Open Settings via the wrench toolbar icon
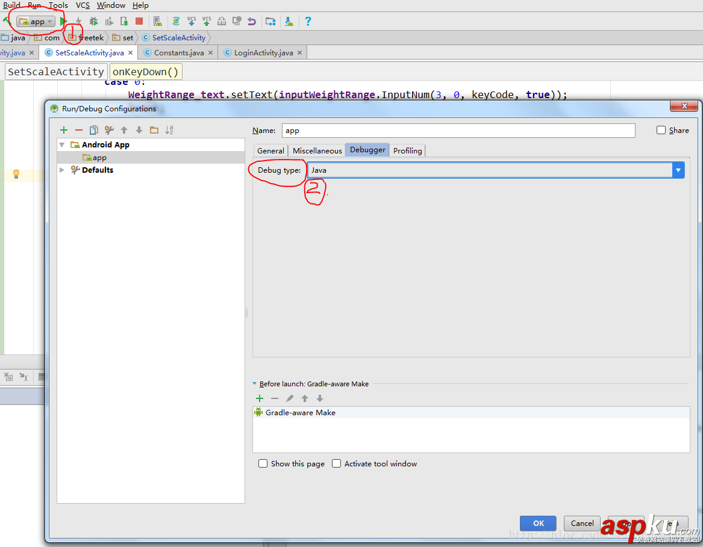The width and height of the screenshot is (703, 547). pyautogui.click(x=108, y=129)
